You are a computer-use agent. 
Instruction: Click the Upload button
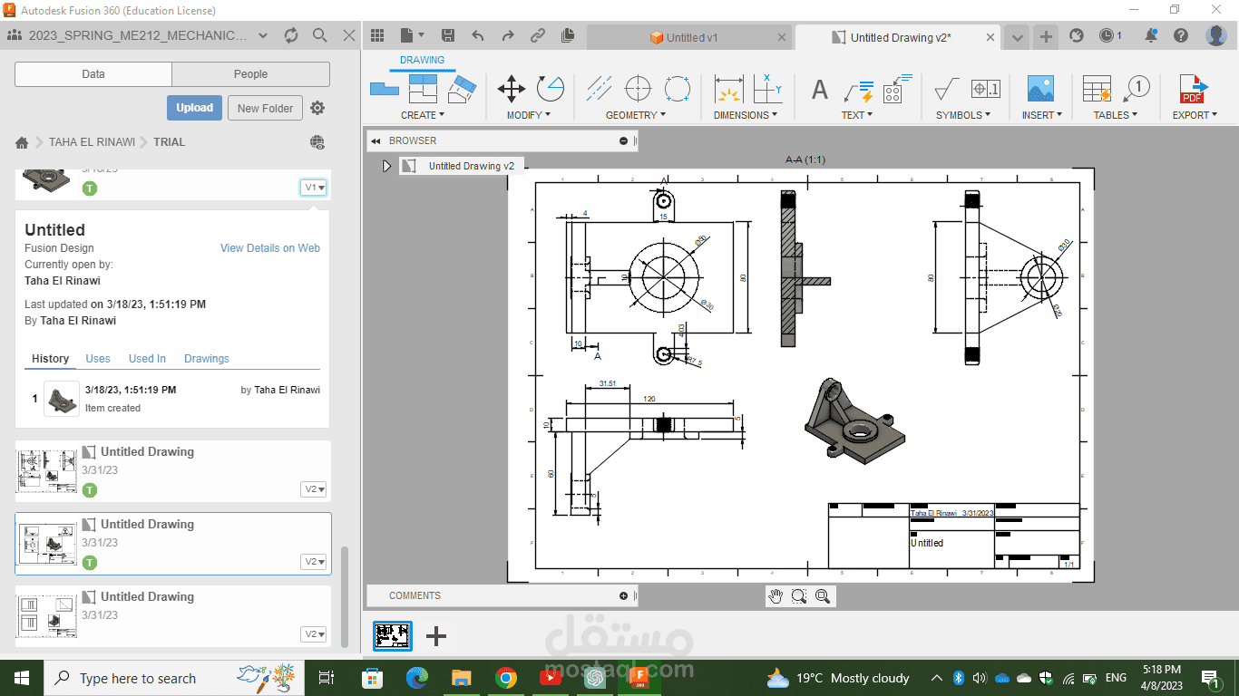(194, 108)
